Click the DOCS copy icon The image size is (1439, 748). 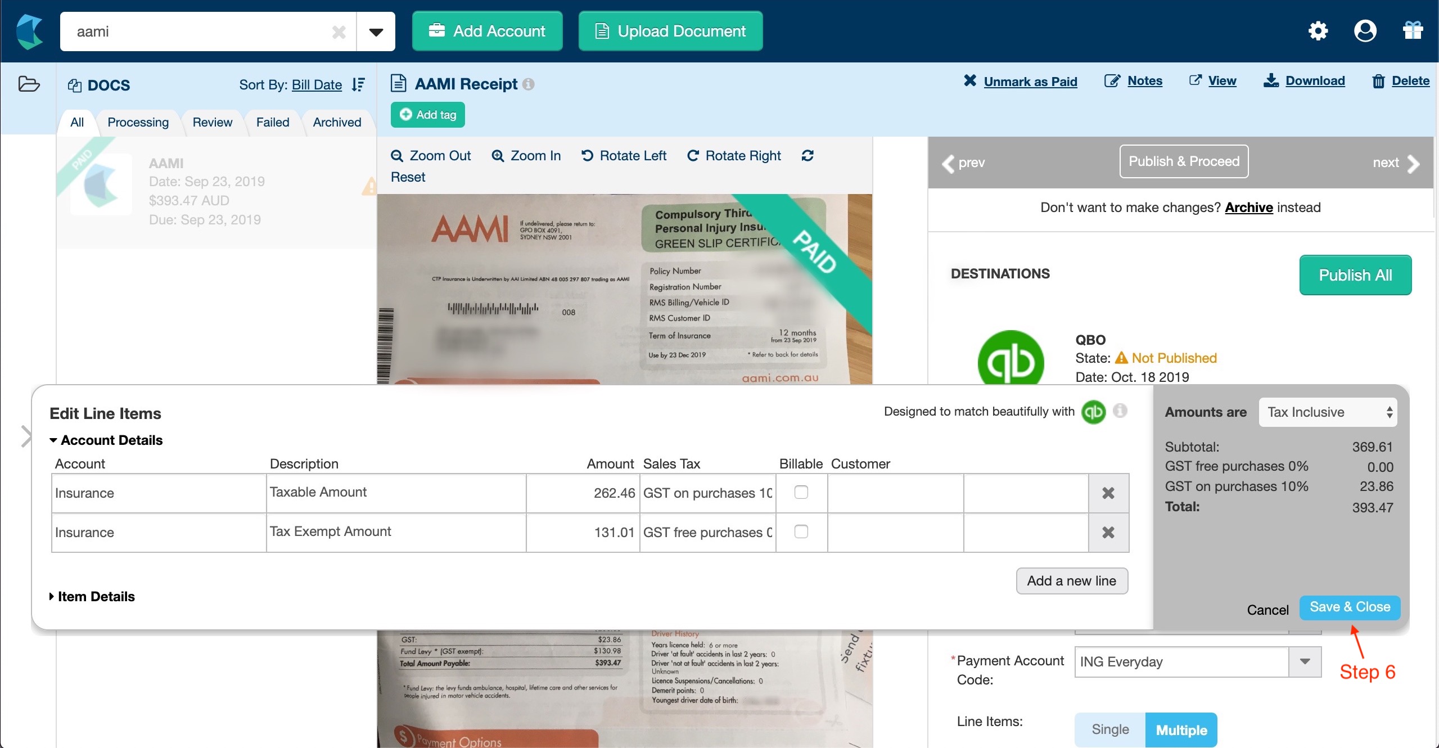pos(74,85)
